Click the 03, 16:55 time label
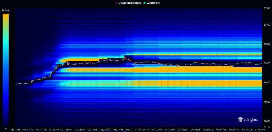Viewport: 272px width, 132px height. 67,130
